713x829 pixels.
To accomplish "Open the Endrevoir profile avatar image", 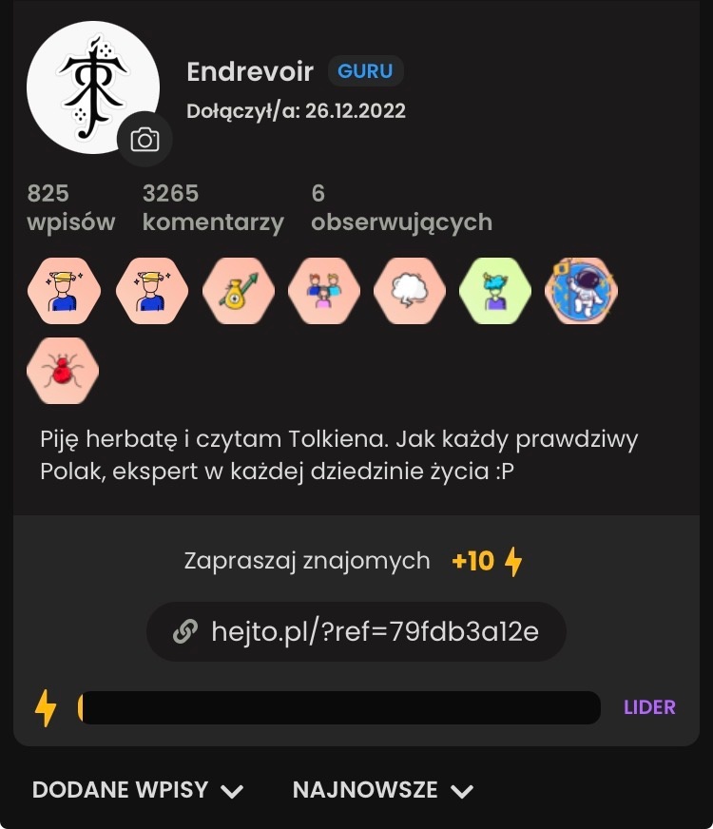I will [x=93, y=87].
